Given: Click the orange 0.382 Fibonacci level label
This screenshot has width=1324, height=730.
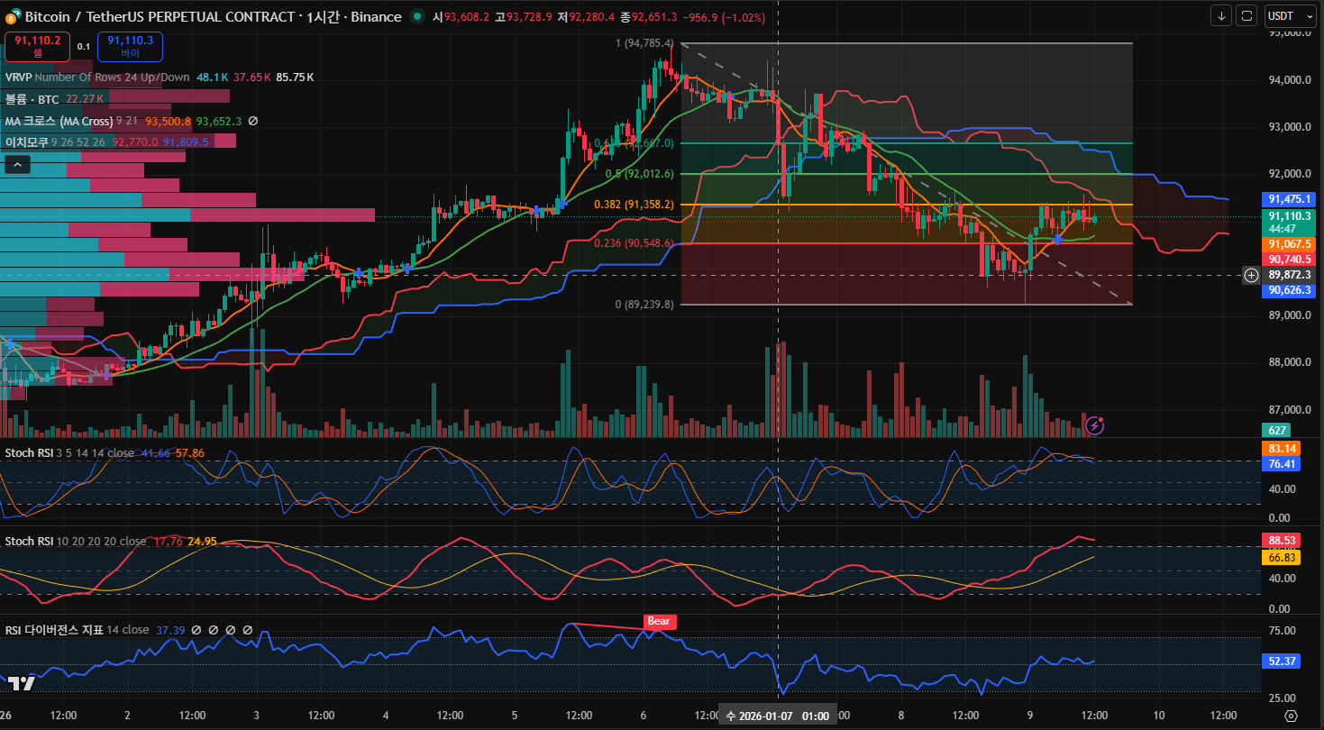Looking at the screenshot, I should click(634, 205).
